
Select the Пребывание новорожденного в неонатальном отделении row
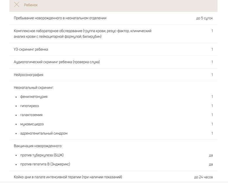(60, 18)
